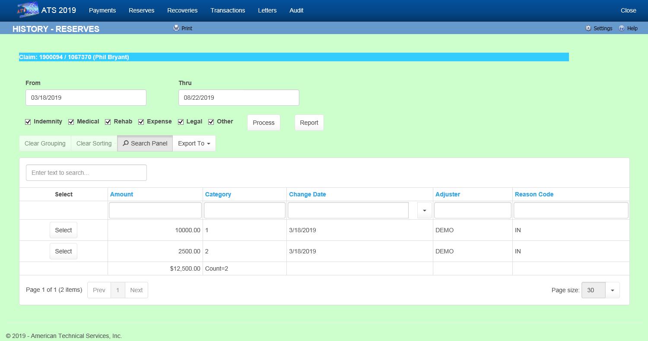Expand the Export To dropdown

(x=194, y=143)
